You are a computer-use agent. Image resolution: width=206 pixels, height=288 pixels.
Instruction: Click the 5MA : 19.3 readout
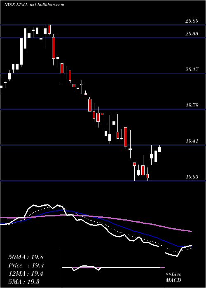tap(24, 281)
